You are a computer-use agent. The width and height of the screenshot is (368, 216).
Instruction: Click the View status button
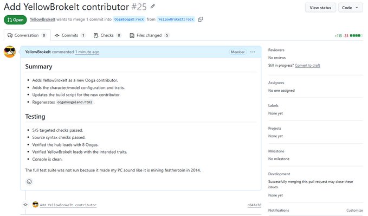[320, 8]
